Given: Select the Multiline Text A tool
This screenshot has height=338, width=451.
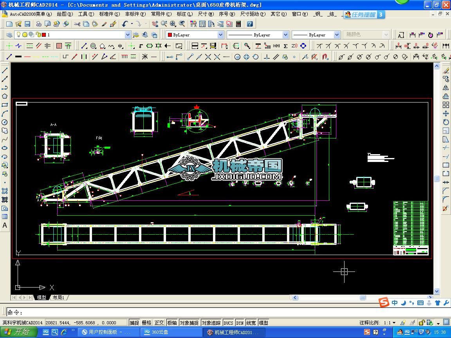Looking at the screenshot, I should [x=5, y=225].
